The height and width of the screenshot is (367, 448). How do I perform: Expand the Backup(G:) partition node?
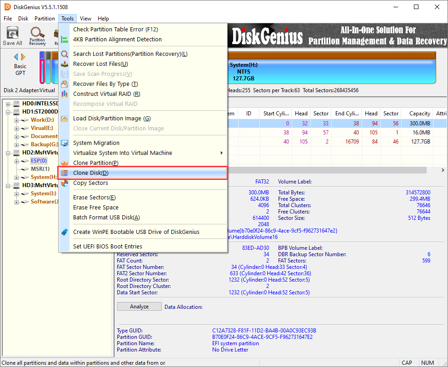click(x=16, y=145)
